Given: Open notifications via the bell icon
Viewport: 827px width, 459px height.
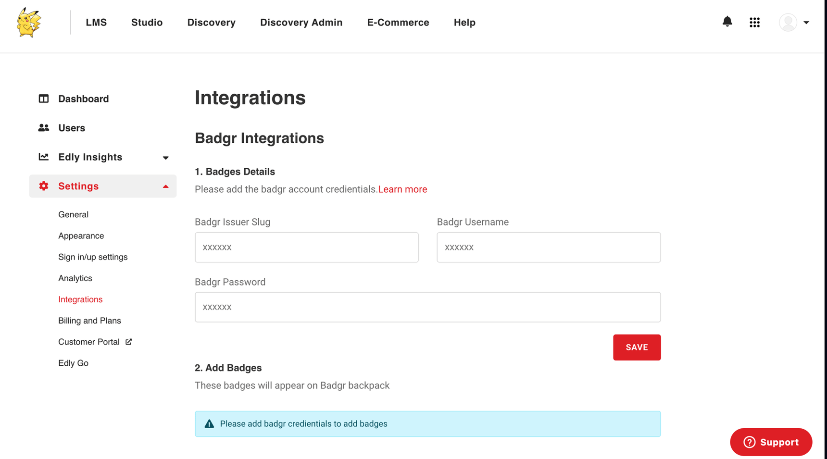Looking at the screenshot, I should [x=727, y=22].
